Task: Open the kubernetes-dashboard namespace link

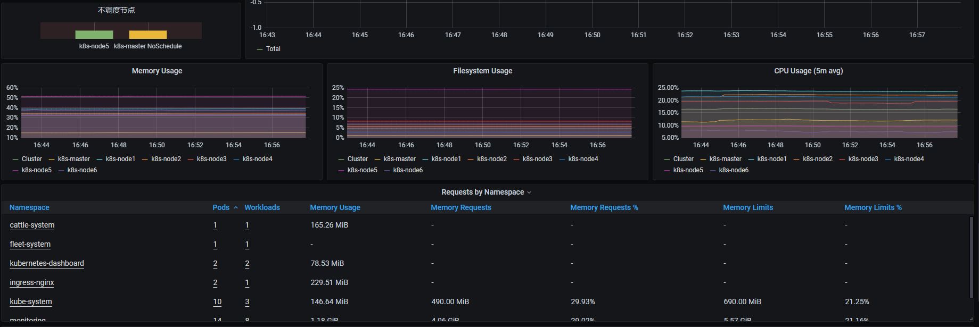Action: (x=47, y=263)
